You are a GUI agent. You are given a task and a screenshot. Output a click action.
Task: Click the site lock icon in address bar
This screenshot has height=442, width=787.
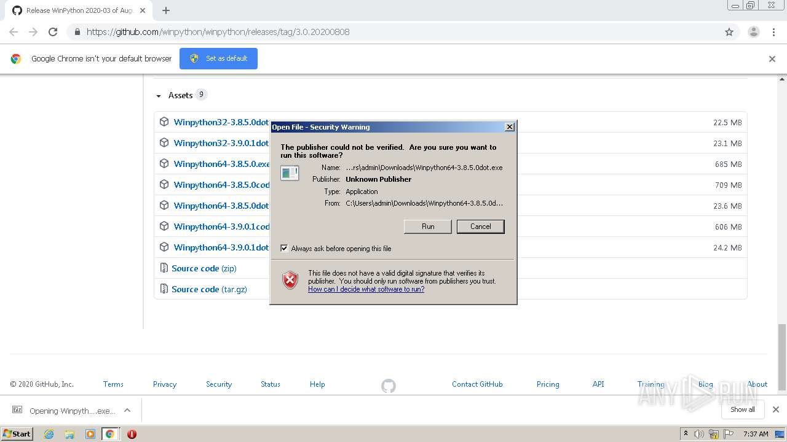click(77, 32)
